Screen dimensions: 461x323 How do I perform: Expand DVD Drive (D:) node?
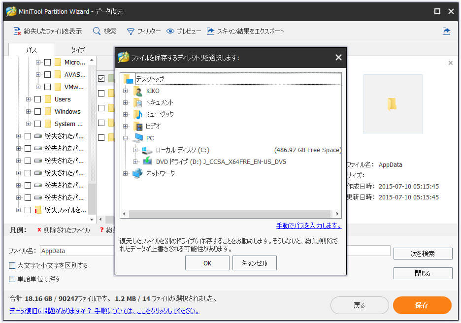pos(135,162)
